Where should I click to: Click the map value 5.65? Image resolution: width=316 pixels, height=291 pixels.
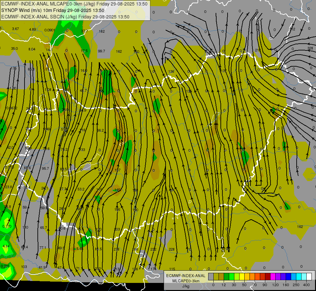(x=80, y=249)
